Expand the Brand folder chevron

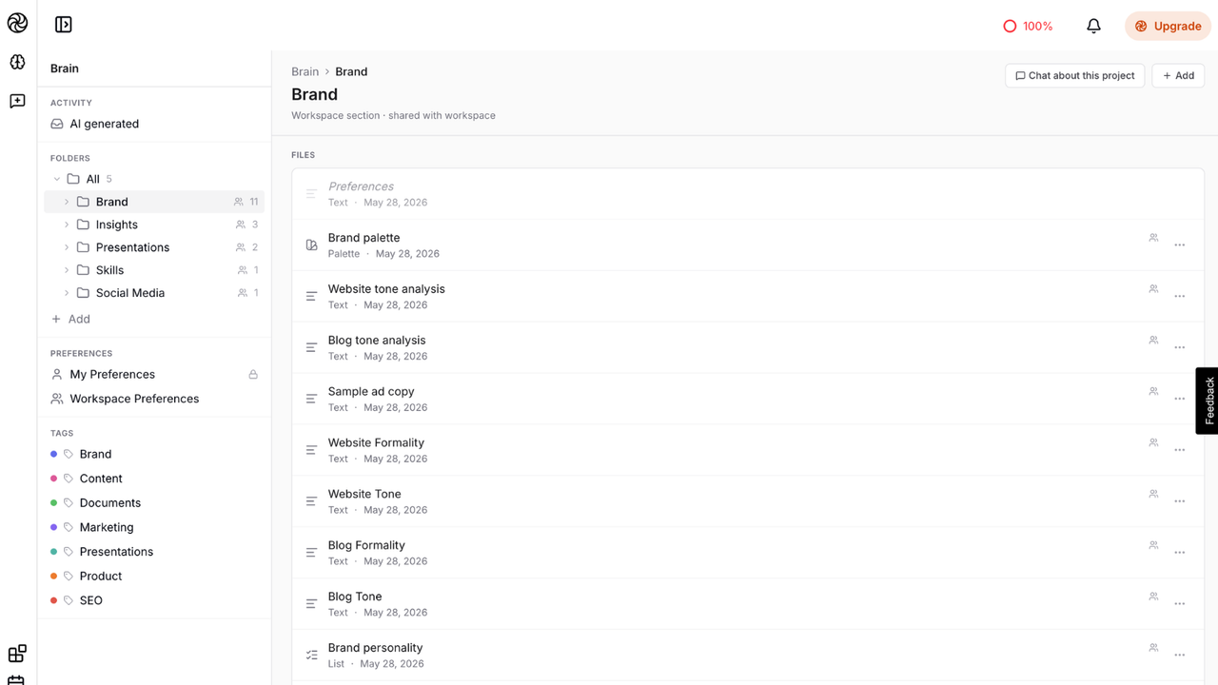click(67, 202)
